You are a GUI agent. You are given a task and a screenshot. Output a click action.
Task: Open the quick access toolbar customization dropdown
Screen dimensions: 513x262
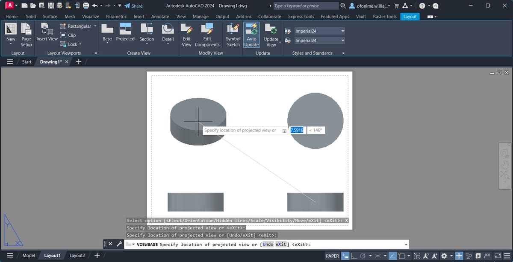tap(119, 6)
